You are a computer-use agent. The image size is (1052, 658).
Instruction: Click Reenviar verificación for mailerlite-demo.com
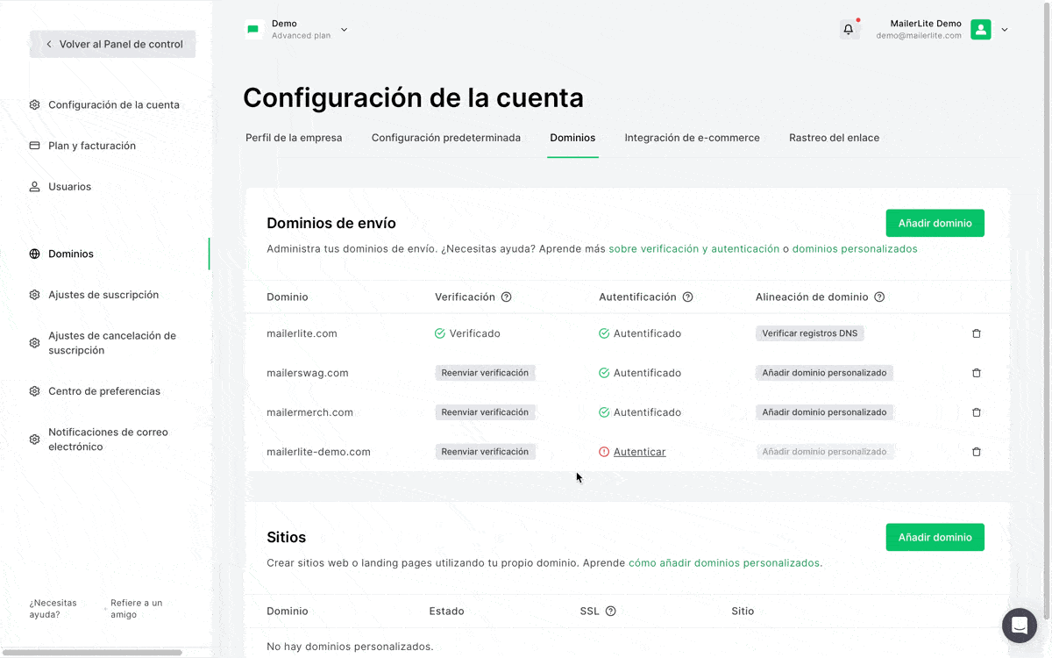(x=485, y=452)
